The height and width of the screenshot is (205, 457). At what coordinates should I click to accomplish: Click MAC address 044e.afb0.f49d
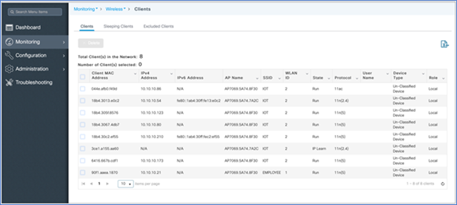[x=105, y=89]
